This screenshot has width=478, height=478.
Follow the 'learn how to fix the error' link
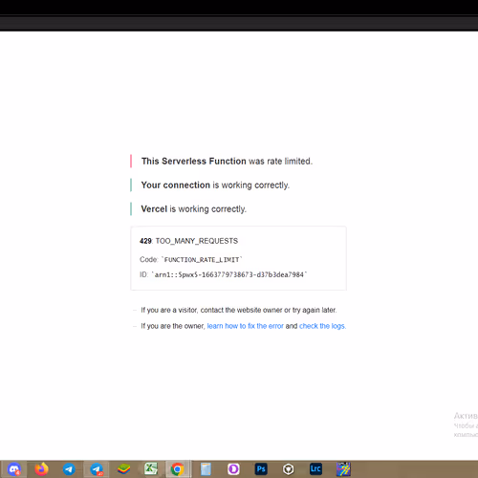245,326
